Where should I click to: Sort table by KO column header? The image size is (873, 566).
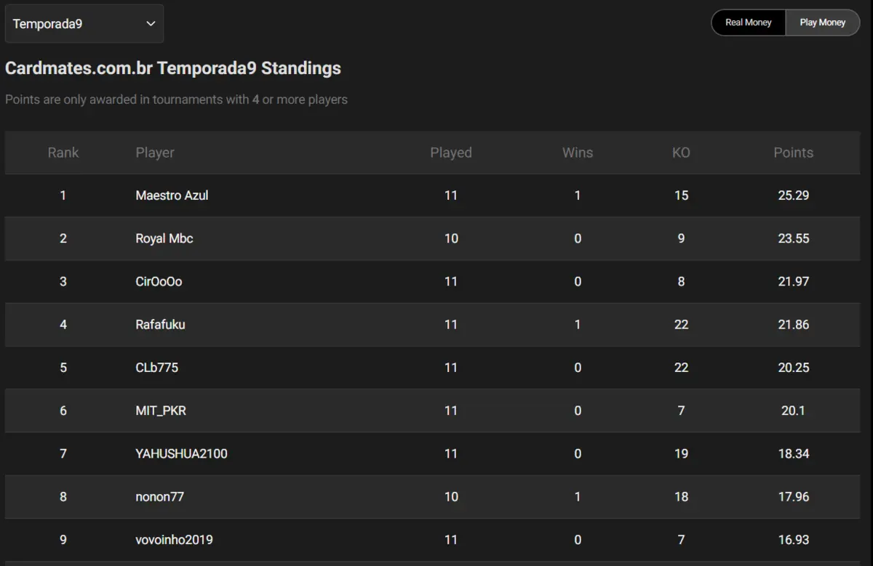pos(681,153)
